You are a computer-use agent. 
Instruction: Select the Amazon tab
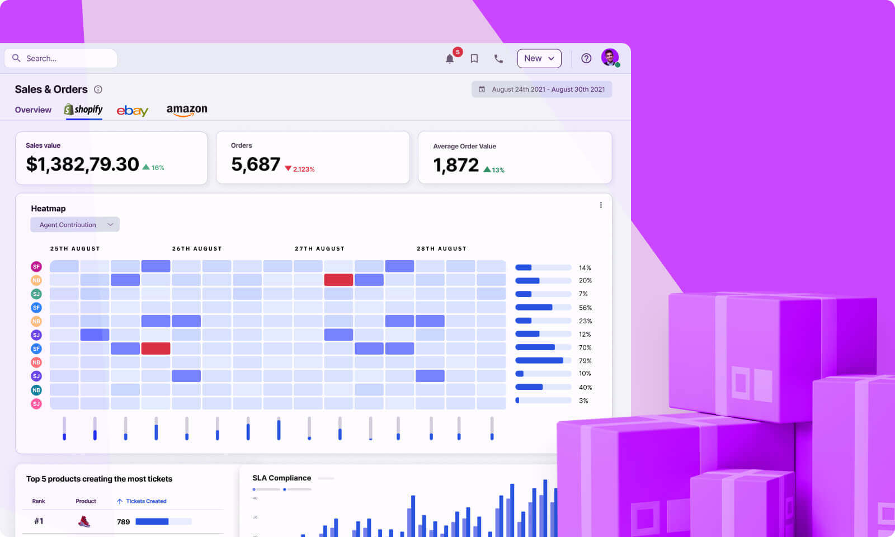(x=187, y=110)
